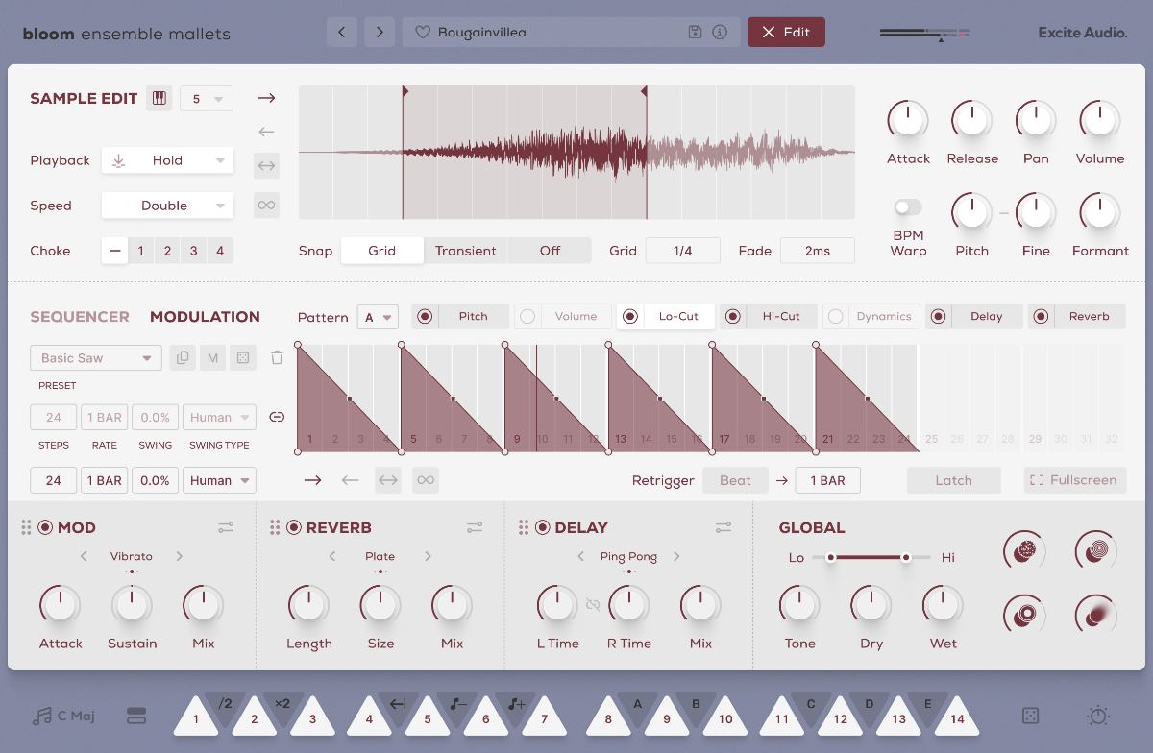Click the Latch button
Image resolution: width=1153 pixels, height=753 pixels.
[x=954, y=480]
